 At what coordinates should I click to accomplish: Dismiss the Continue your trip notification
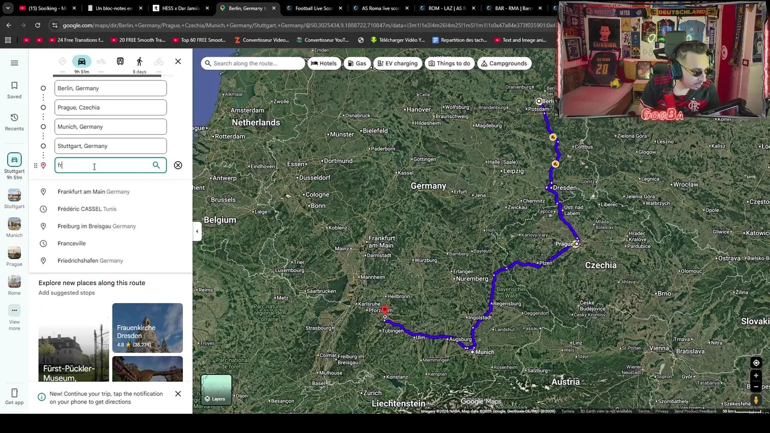tap(178, 394)
